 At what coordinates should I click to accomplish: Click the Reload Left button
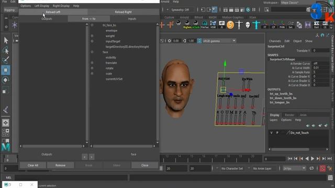[53, 12]
